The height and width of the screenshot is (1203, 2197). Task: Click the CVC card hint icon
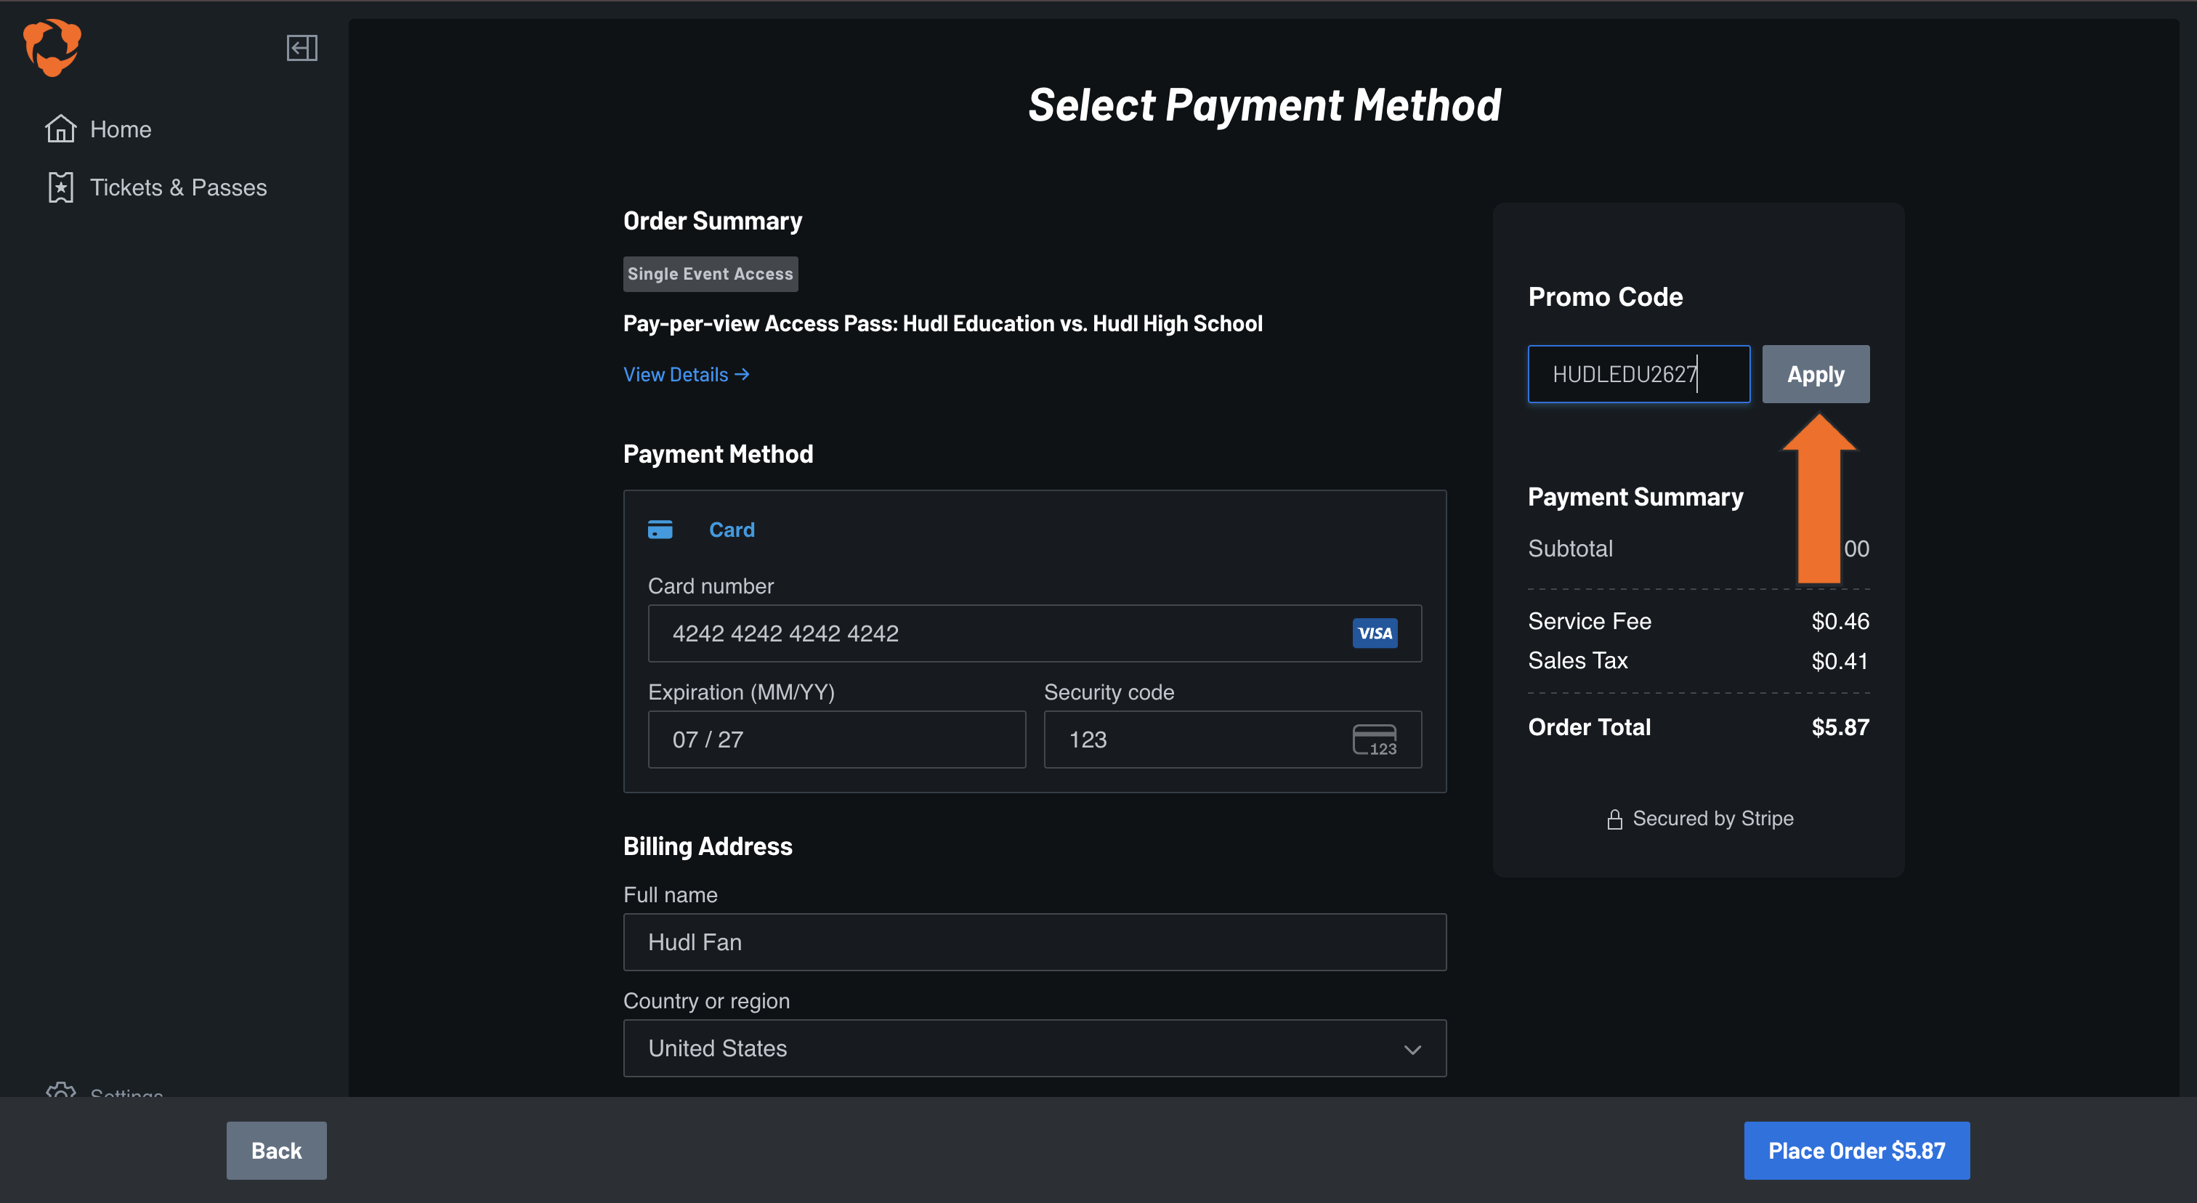click(x=1375, y=740)
